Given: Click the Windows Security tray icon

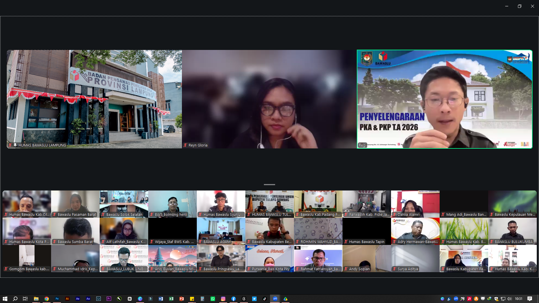Looking at the screenshot, I should (x=496, y=299).
